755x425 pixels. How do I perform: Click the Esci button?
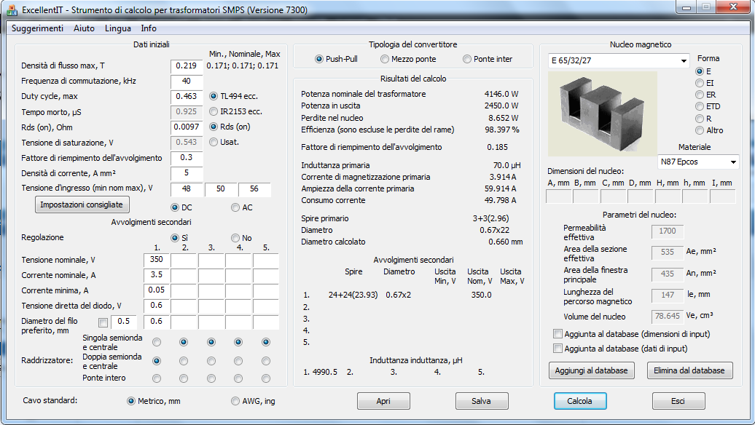[678, 401]
